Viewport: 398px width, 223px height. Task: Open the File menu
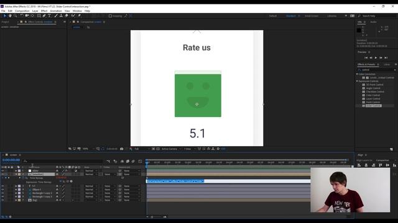pos(3,11)
